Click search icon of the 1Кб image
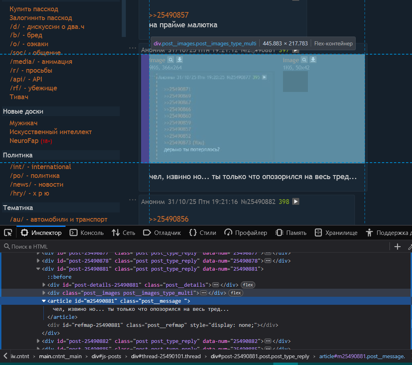The height and width of the screenshot is (365, 412). [305, 60]
